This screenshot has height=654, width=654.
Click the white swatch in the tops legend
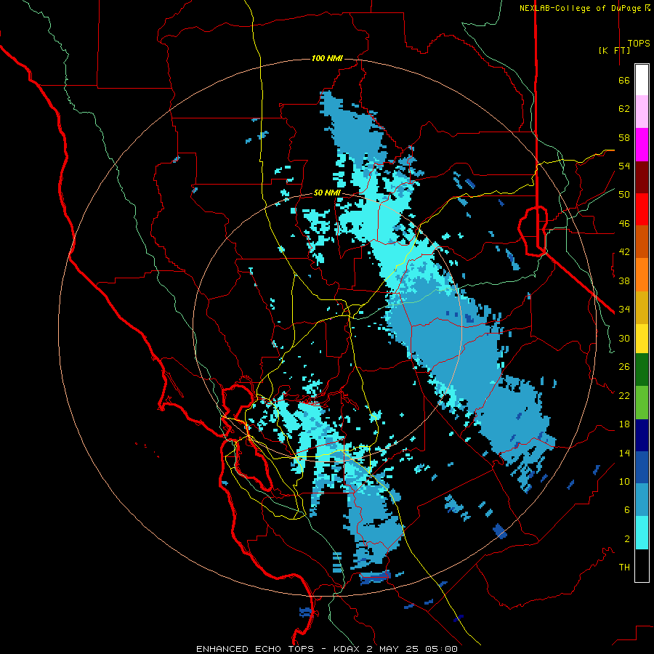point(642,80)
